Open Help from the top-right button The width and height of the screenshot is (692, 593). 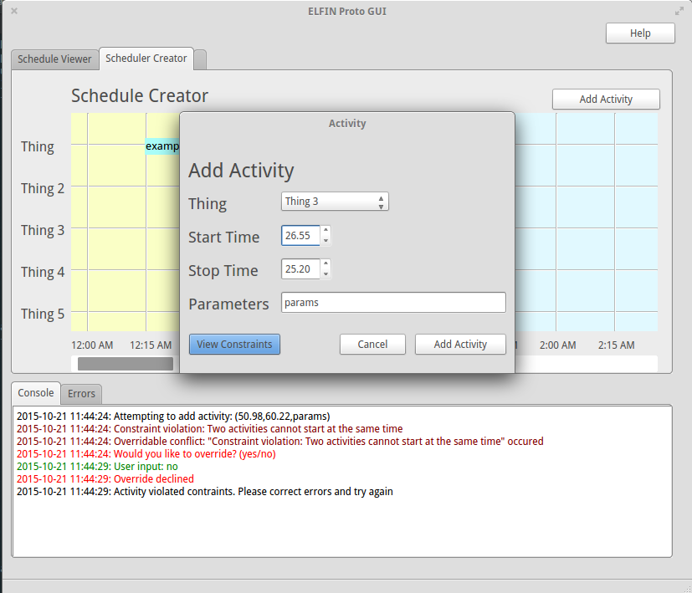click(x=639, y=33)
